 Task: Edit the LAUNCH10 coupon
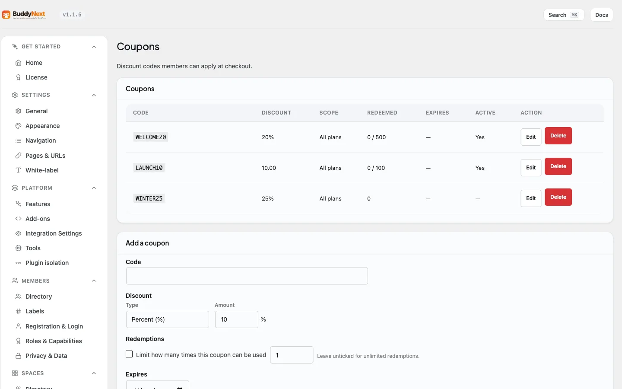tap(531, 168)
